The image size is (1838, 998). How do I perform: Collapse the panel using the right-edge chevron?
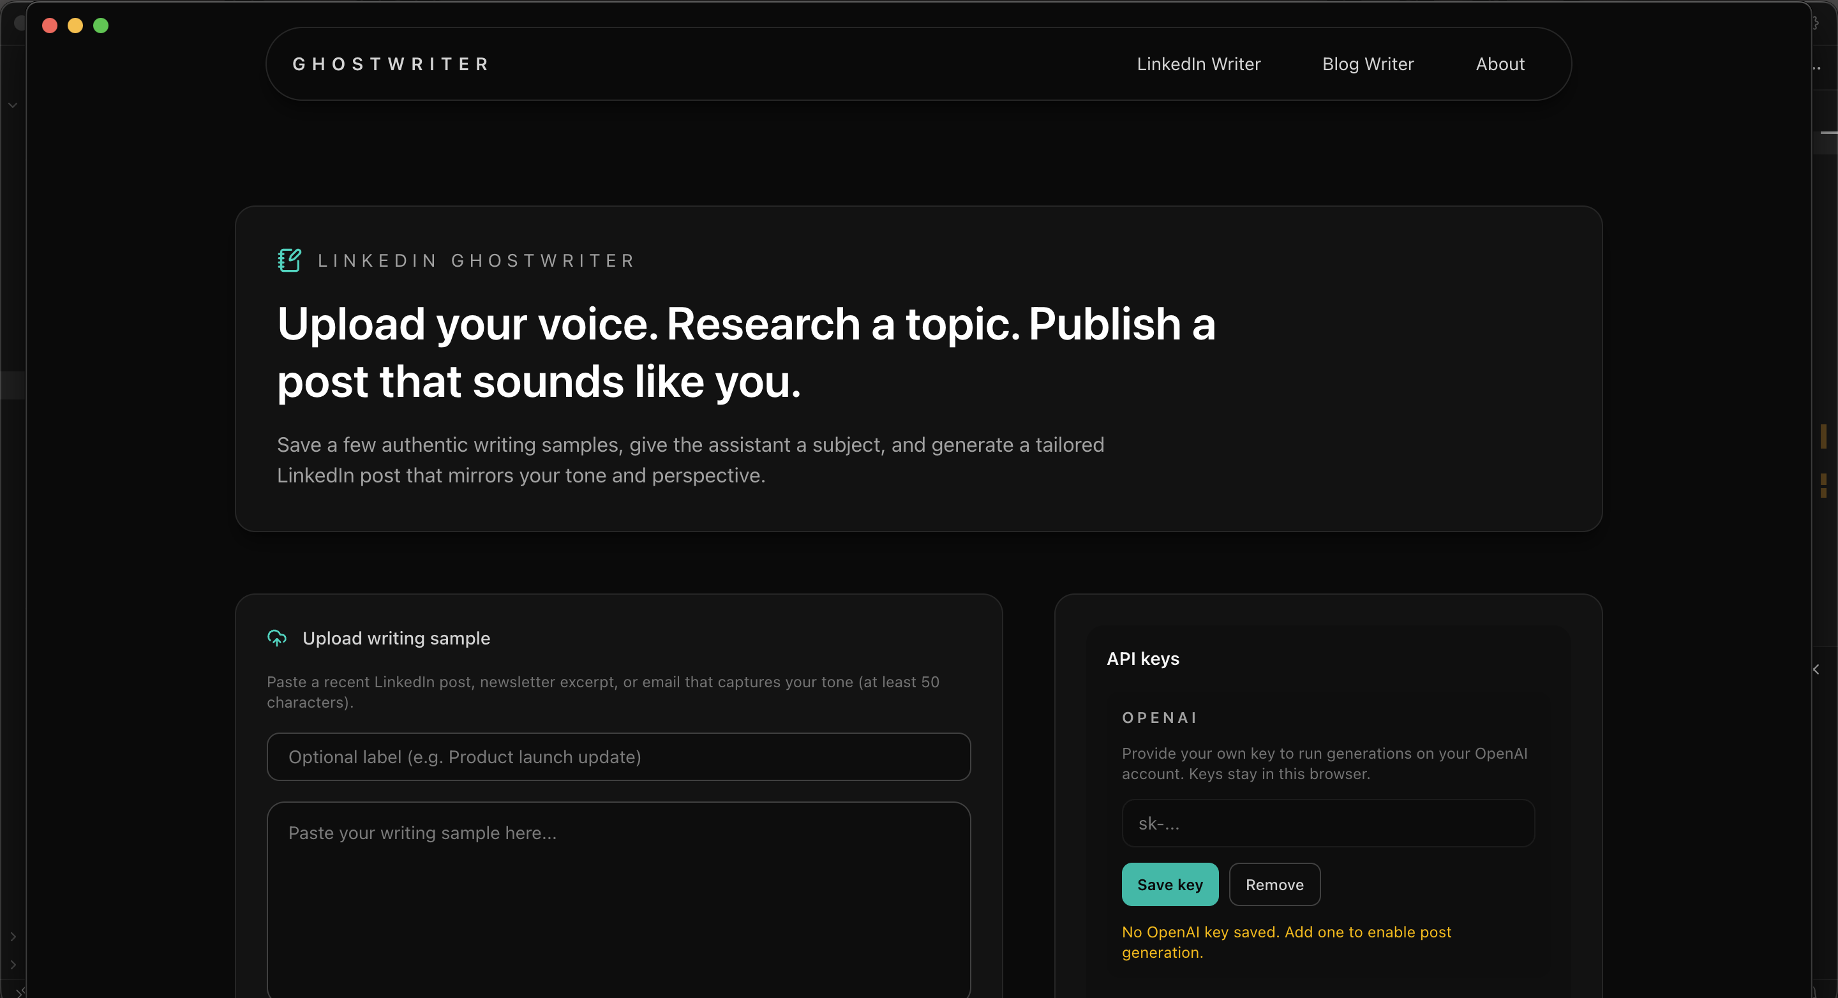(x=1815, y=669)
